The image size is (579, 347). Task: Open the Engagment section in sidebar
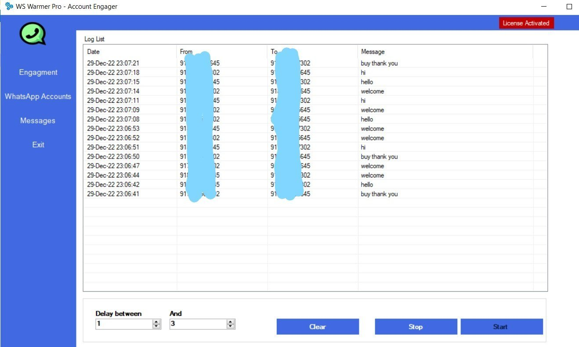tap(38, 72)
